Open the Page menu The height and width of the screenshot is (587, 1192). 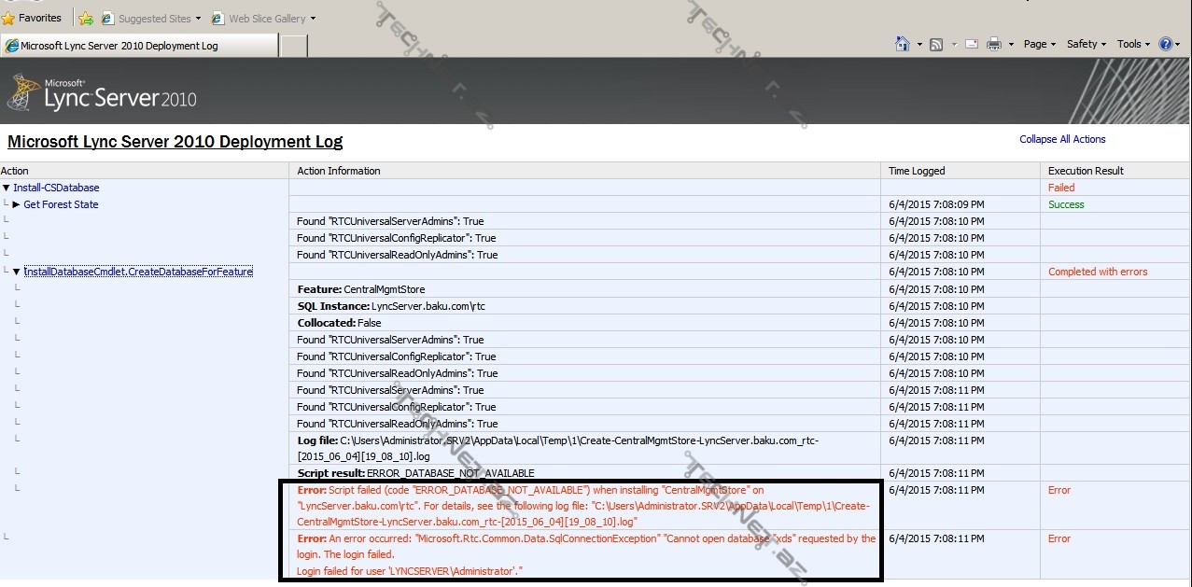1039,44
